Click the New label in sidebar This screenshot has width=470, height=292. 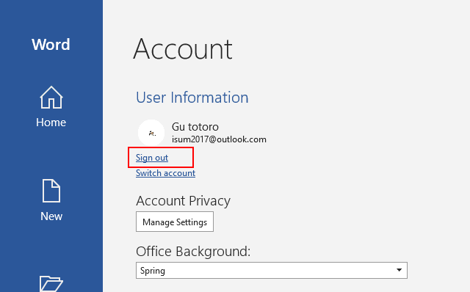coord(51,216)
